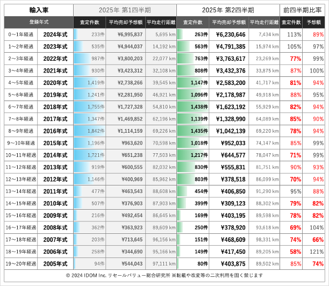Select the 58% ratio cell
This screenshot has width=329, height=286.
point(291,252)
